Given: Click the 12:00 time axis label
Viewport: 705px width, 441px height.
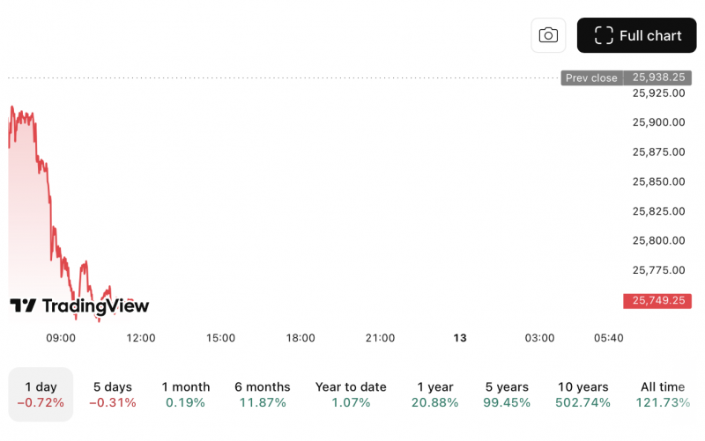Looking at the screenshot, I should [141, 338].
